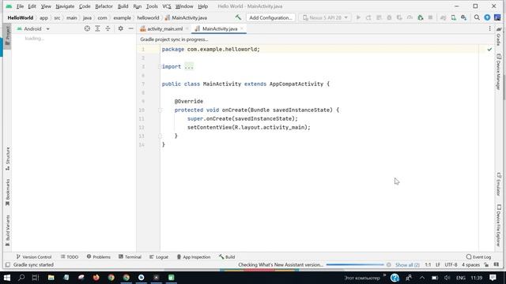The image size is (506, 284).
Task: Open Firefox from the taskbar
Action: (96, 278)
